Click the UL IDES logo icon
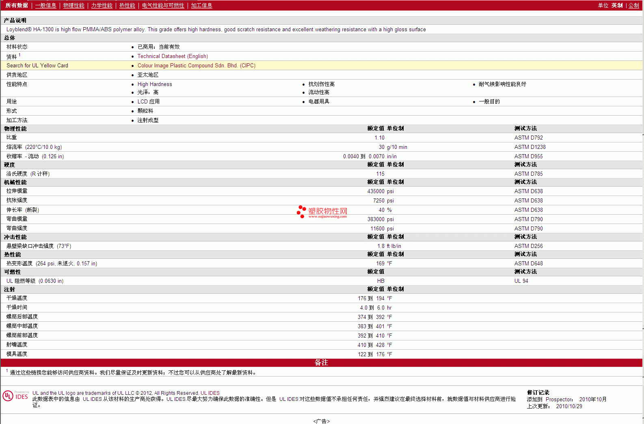This screenshot has height=424, width=644. pyautogui.click(x=15, y=396)
